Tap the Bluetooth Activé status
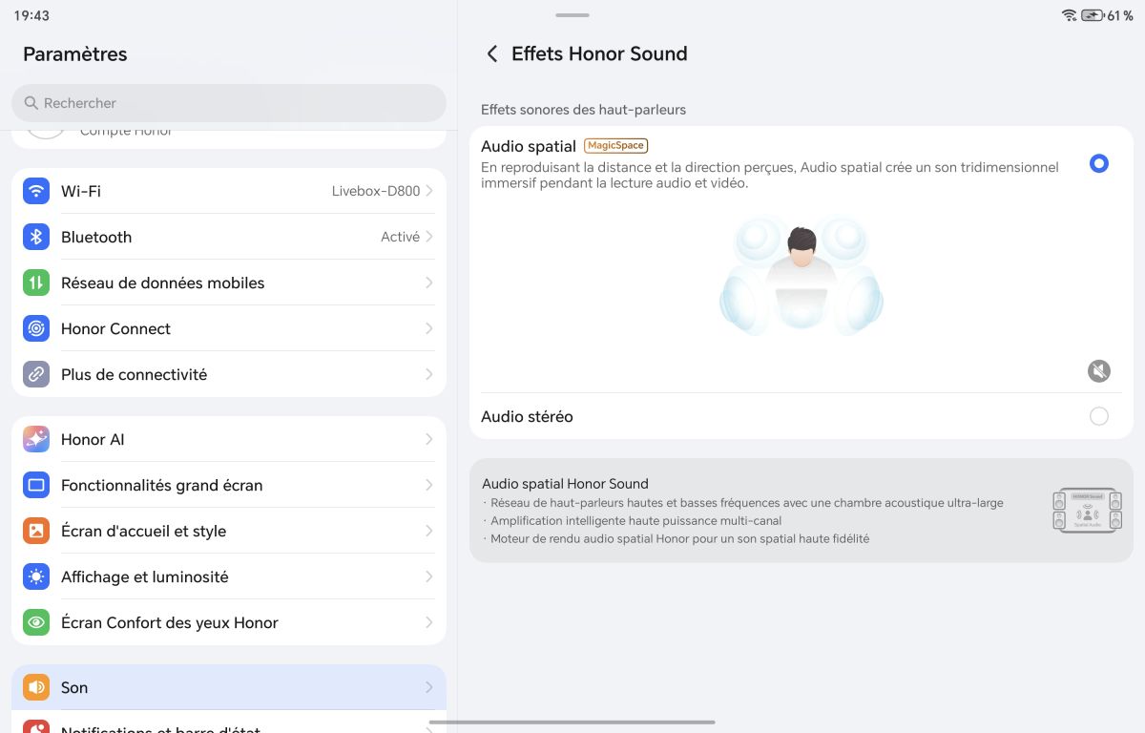Screen dimensions: 1145x733 400,237
